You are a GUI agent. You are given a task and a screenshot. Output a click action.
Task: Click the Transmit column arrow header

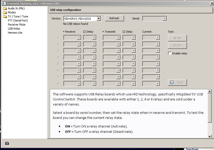(x=109, y=32)
